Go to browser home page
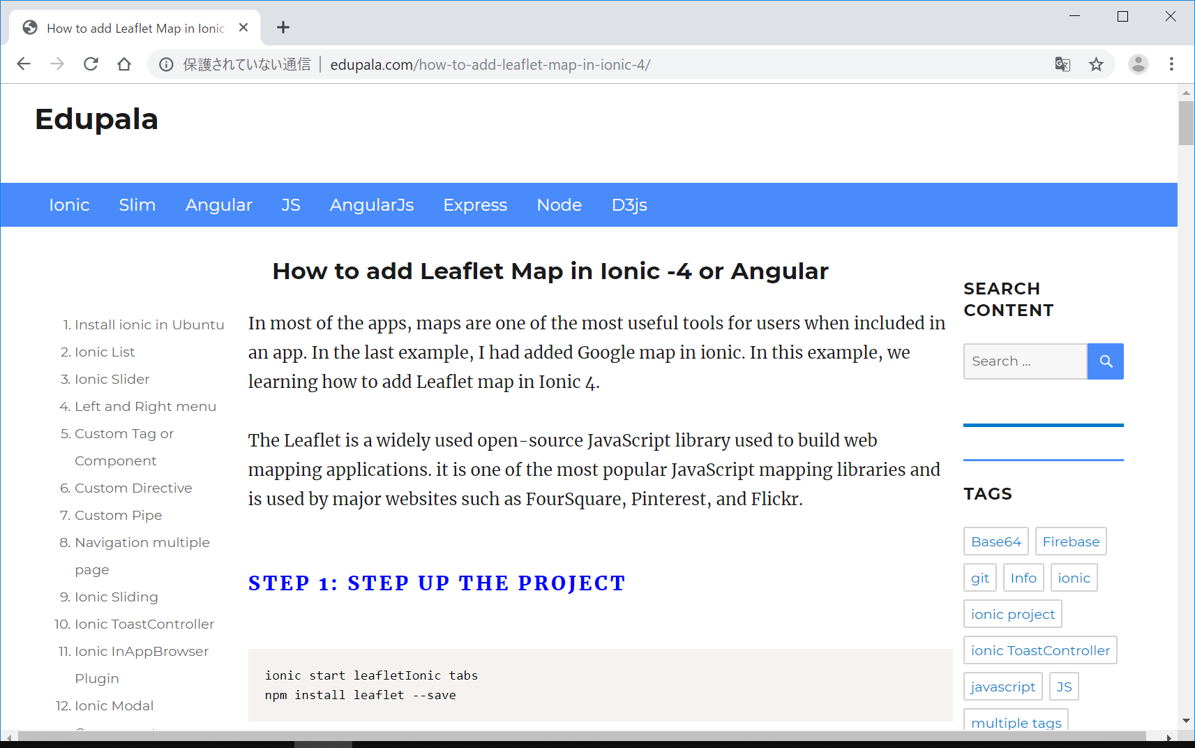Screen dimensions: 1195x748 (124, 64)
